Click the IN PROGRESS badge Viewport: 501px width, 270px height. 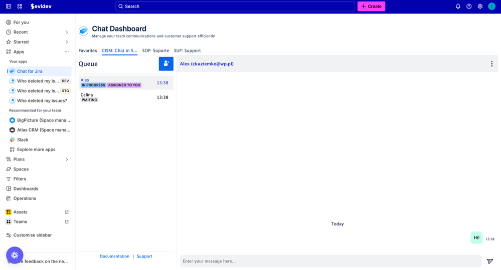tap(93, 85)
